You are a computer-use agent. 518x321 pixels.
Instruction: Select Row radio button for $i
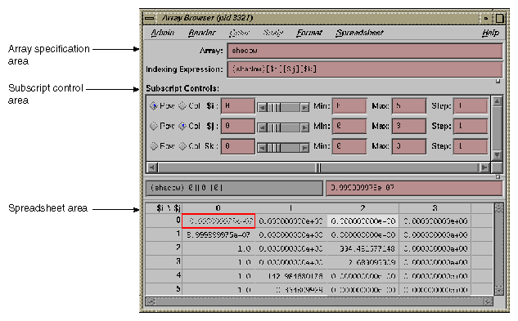tap(154, 106)
